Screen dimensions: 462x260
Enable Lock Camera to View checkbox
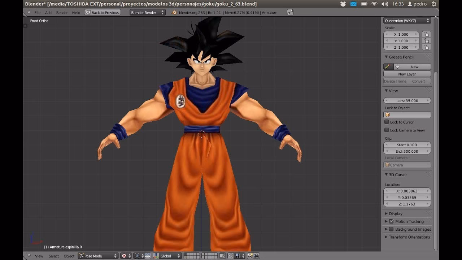[x=387, y=130]
